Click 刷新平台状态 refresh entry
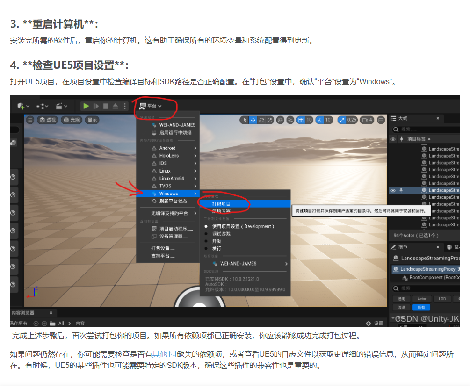The width and height of the screenshot is (470, 389). tap(168, 201)
